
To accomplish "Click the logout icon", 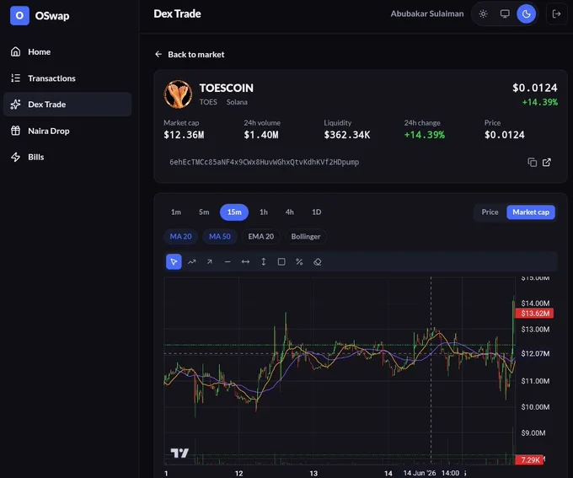I will (x=556, y=13).
